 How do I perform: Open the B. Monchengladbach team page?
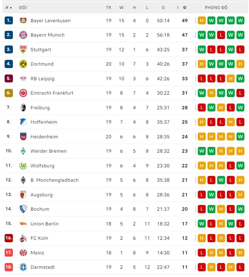[54, 180]
